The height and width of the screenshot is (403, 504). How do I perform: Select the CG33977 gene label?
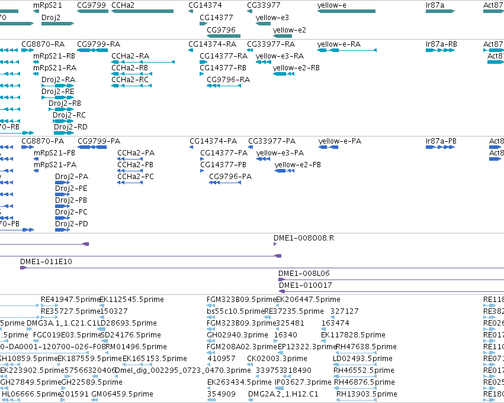[264, 5]
